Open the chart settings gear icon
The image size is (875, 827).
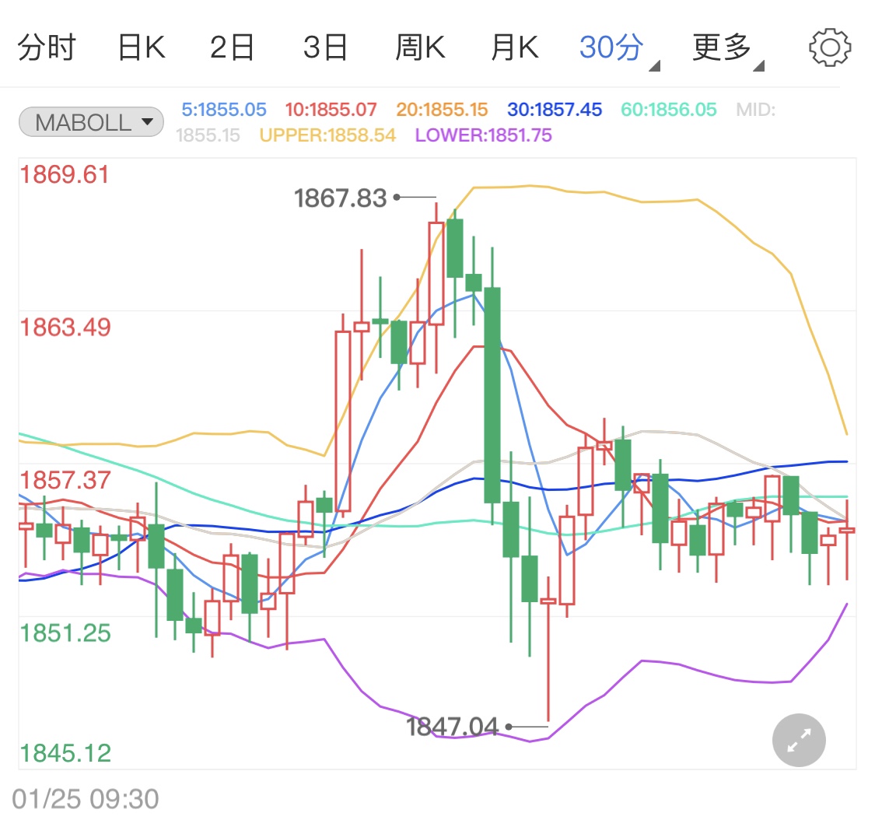click(830, 47)
